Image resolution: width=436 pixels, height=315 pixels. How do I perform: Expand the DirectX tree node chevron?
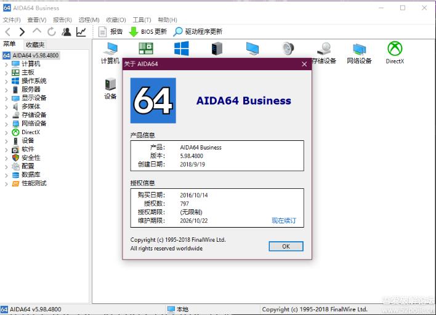click(6, 132)
